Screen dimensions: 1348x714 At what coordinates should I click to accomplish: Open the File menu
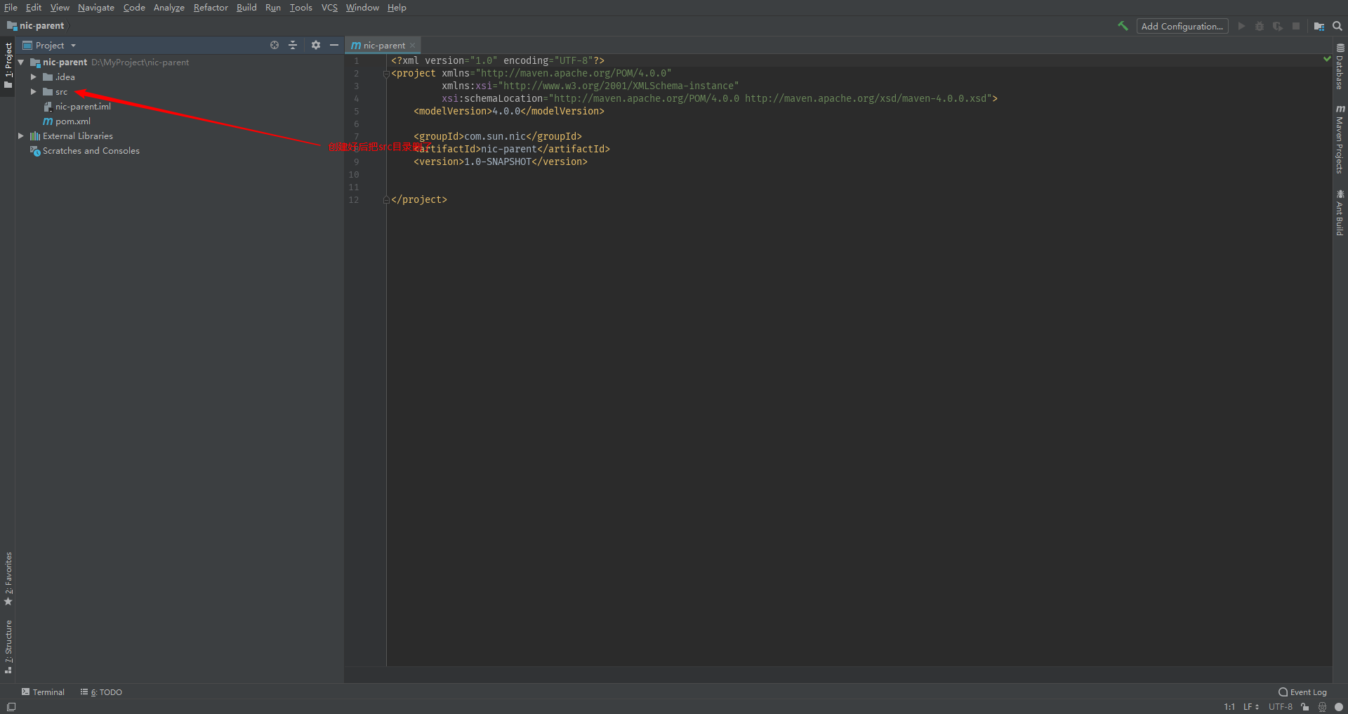pyautogui.click(x=11, y=8)
